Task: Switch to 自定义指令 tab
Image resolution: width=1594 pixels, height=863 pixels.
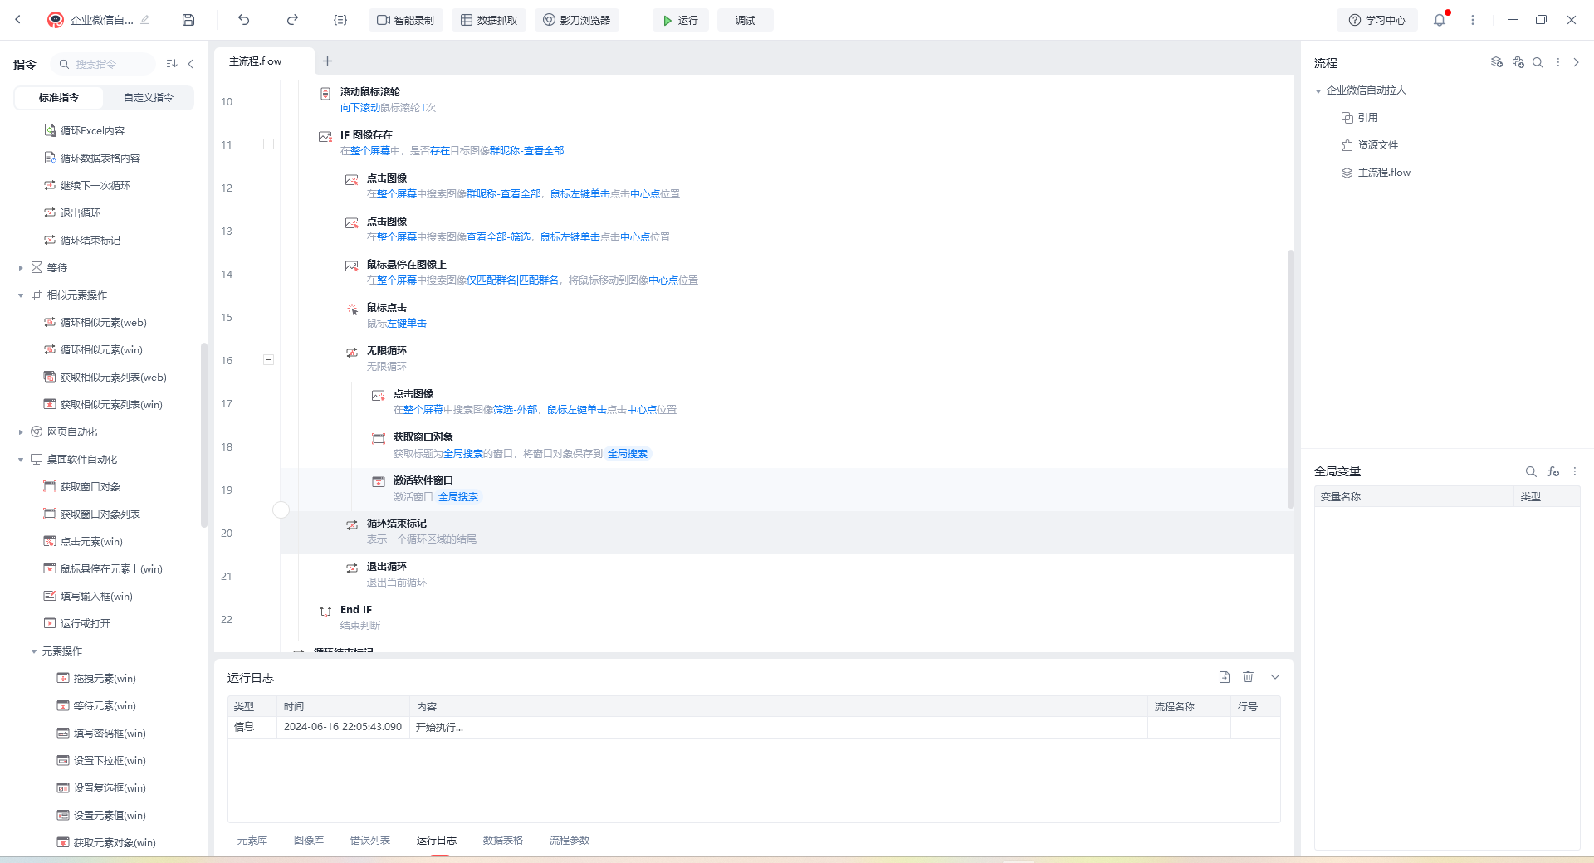Action: pos(149,98)
